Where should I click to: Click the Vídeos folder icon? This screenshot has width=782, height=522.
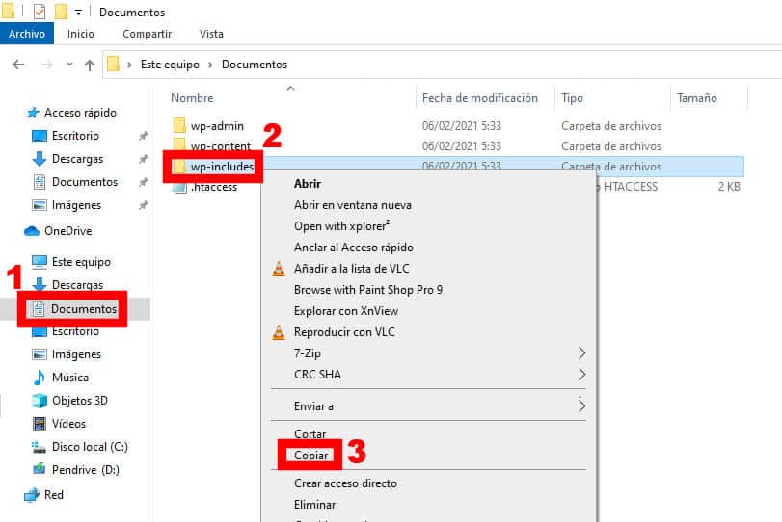[x=40, y=424]
